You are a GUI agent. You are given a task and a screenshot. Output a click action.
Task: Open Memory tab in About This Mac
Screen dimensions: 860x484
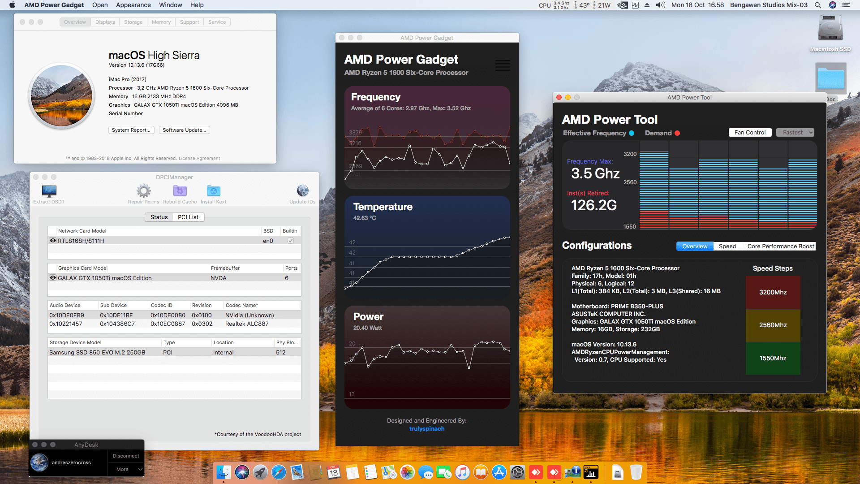pyautogui.click(x=161, y=22)
